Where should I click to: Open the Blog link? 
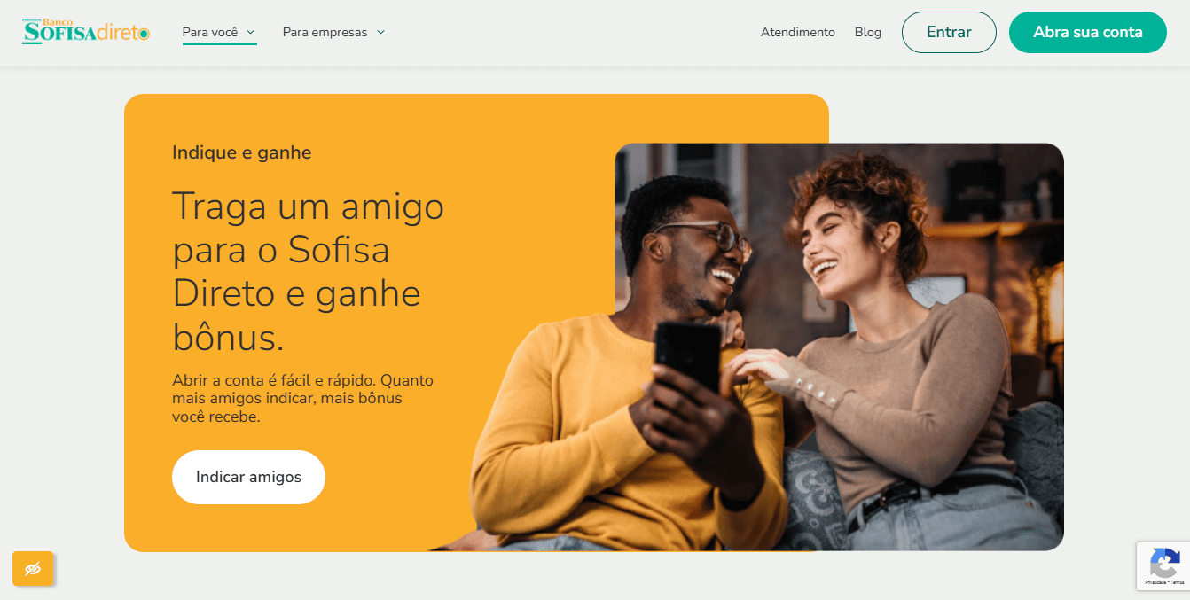868,32
